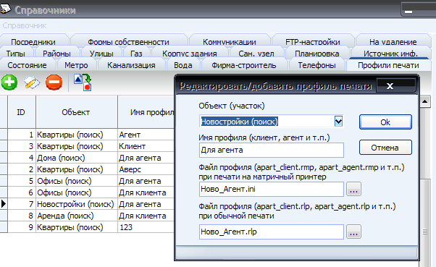Click the scrollbar up arrow
Screen dimensions: 436x267
click(424, 102)
